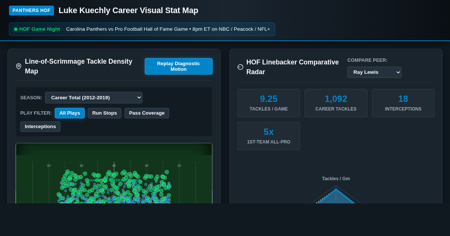Click the radar chart polygon

coord(336,197)
